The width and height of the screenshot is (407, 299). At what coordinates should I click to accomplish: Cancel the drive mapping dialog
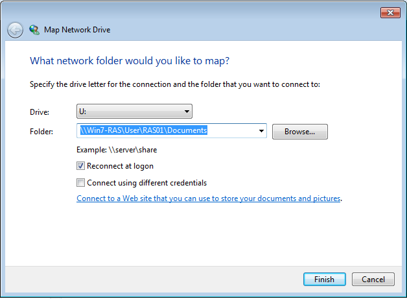[373, 280]
